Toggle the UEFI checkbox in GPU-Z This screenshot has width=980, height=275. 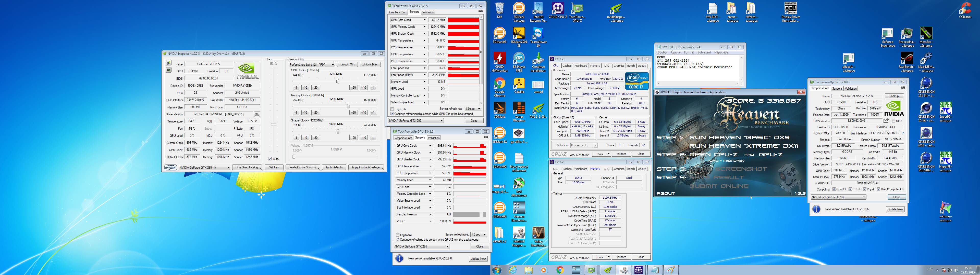click(x=894, y=121)
